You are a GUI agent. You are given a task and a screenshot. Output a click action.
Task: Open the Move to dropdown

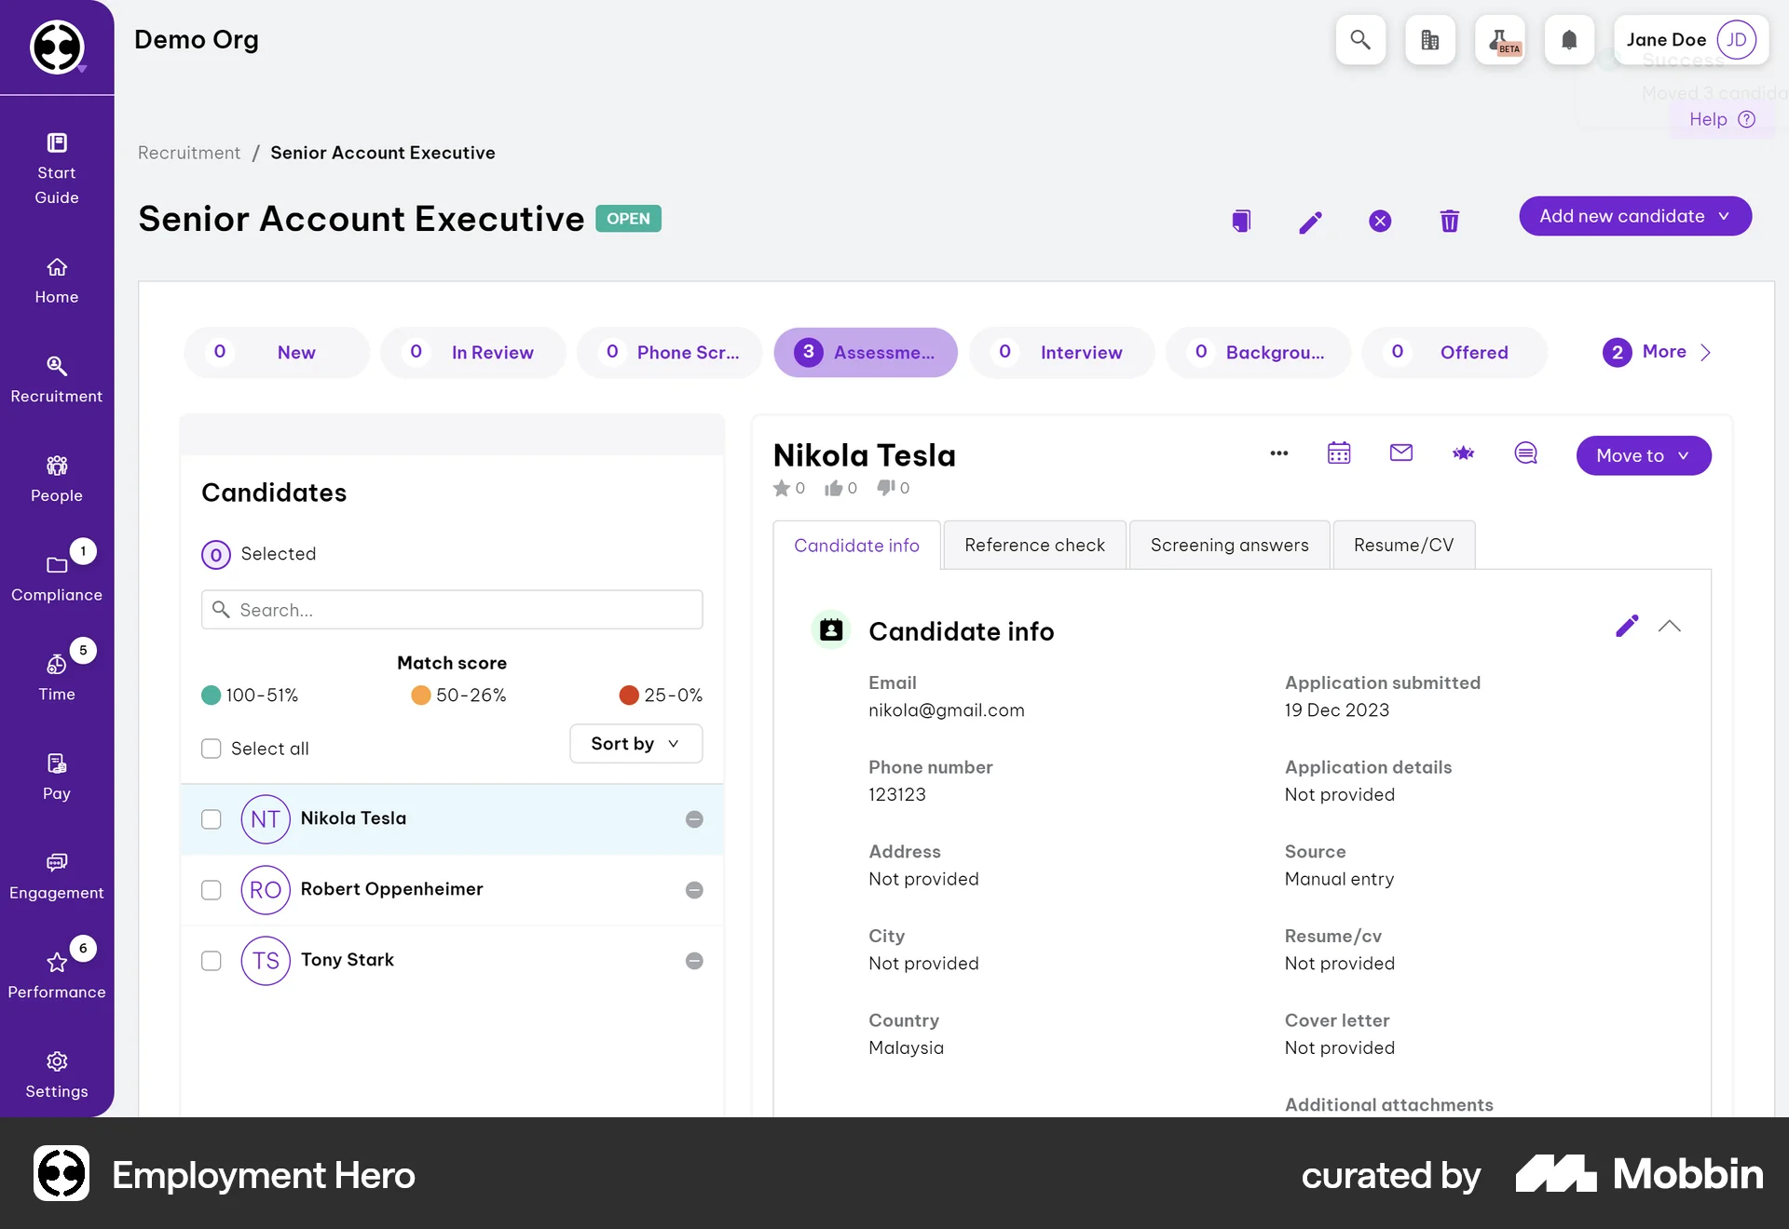(x=1643, y=455)
